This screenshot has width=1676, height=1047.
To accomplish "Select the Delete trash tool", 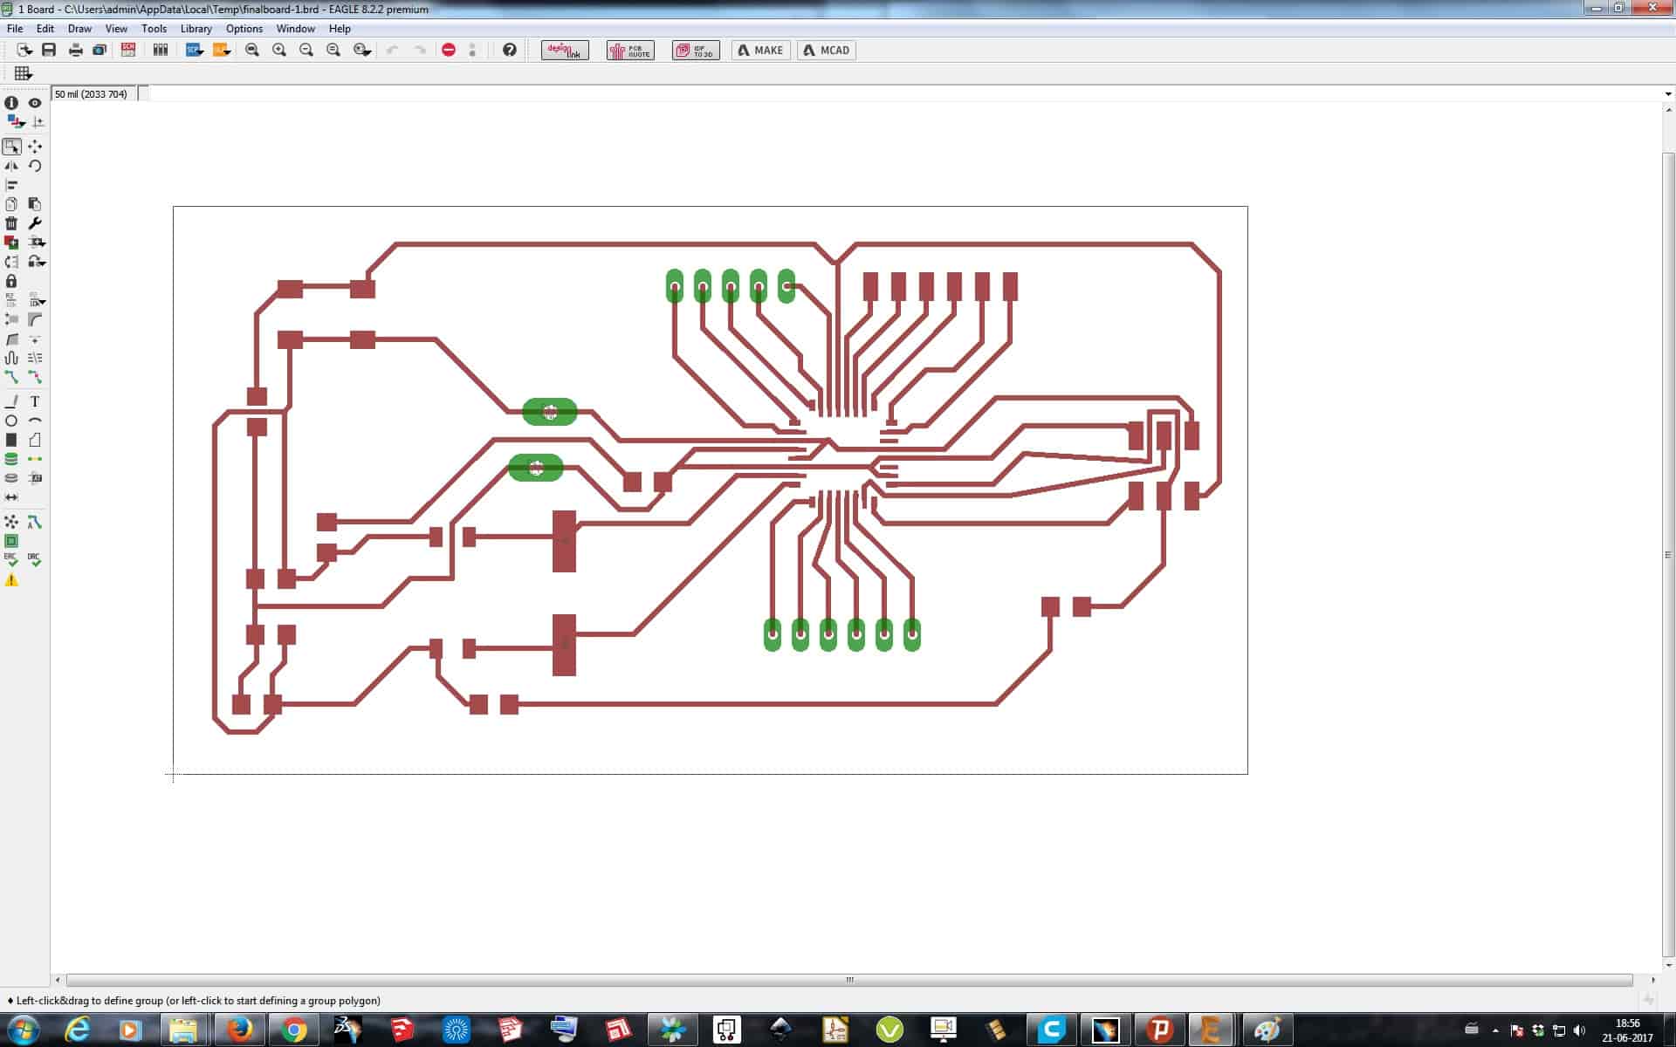I will point(11,223).
